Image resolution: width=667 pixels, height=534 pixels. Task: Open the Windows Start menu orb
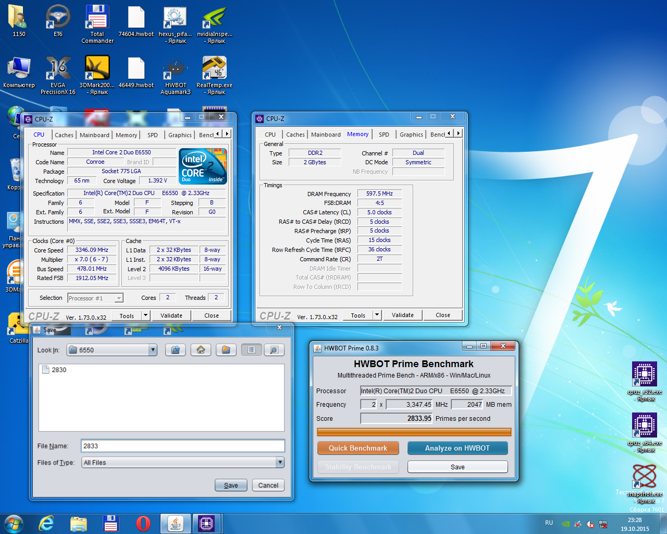[x=14, y=523]
